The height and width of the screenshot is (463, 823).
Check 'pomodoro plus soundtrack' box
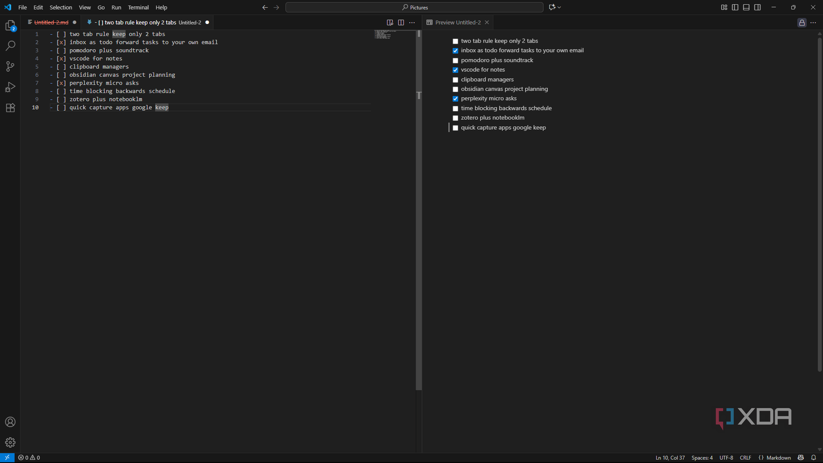point(455,60)
